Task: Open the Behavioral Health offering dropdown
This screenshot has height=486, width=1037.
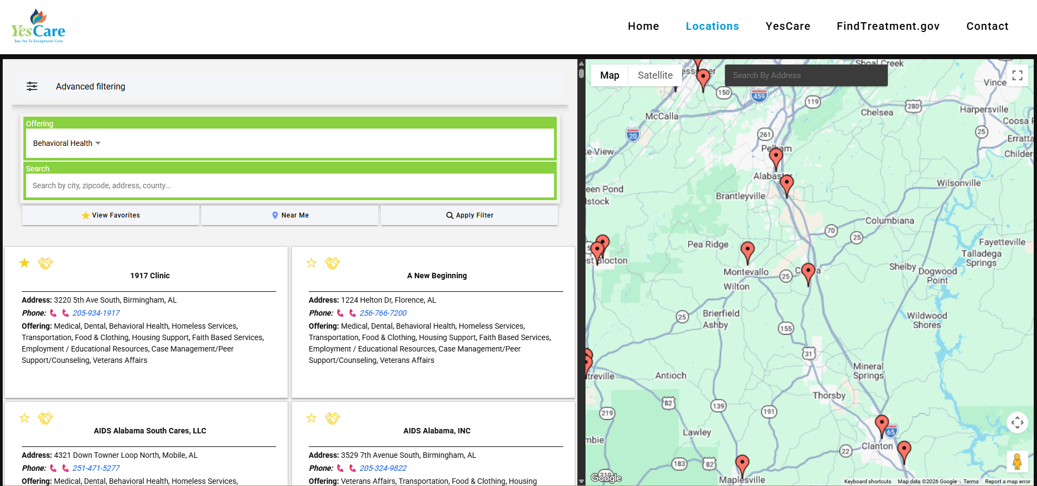Action: tap(67, 143)
